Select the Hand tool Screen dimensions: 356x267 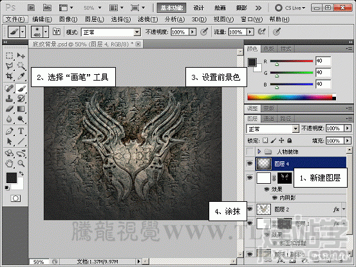(9, 163)
